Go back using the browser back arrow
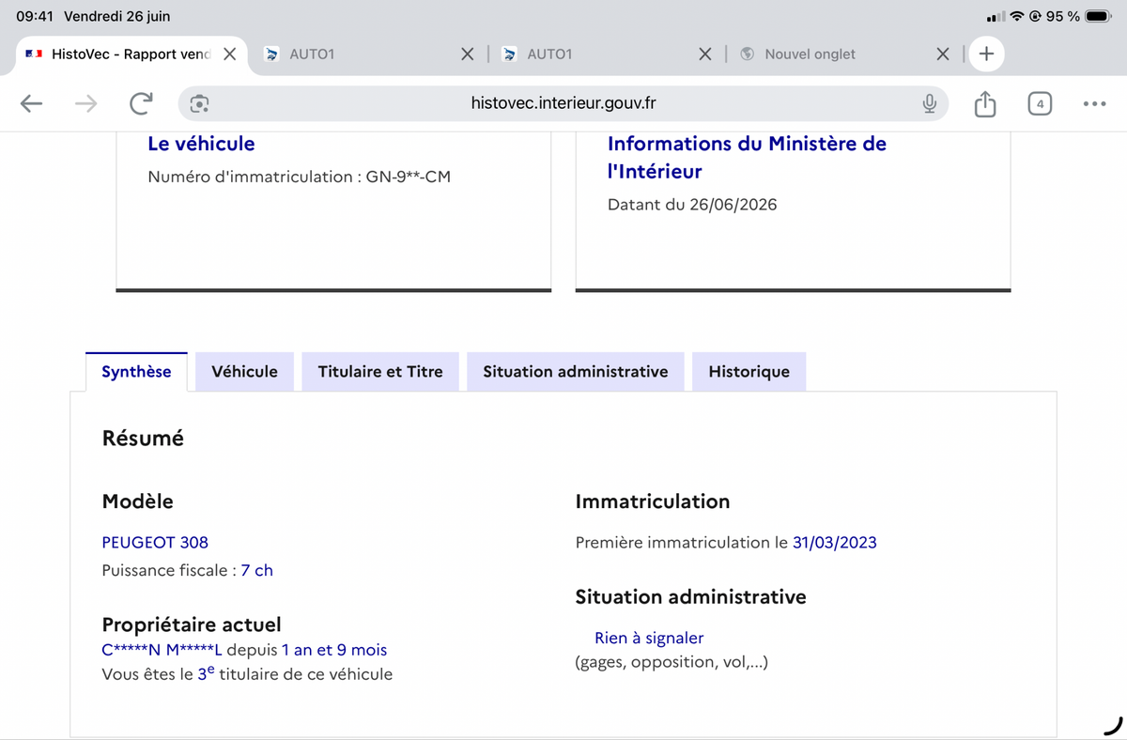 pos(32,104)
